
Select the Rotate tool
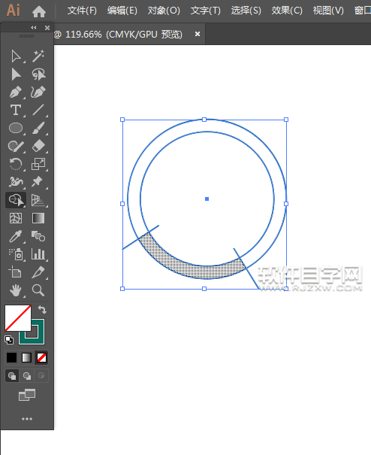point(16,164)
